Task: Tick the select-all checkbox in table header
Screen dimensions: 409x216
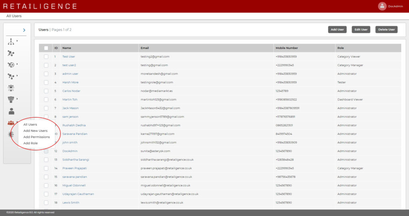Action: (46, 48)
